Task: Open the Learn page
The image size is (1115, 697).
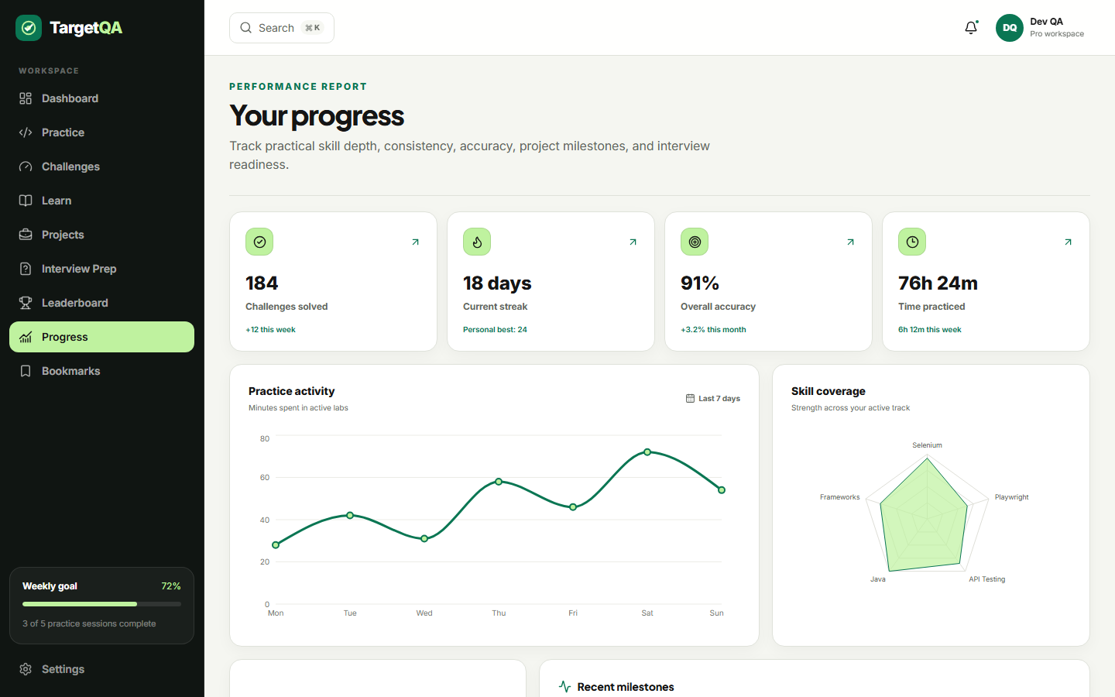Action: tap(101, 201)
